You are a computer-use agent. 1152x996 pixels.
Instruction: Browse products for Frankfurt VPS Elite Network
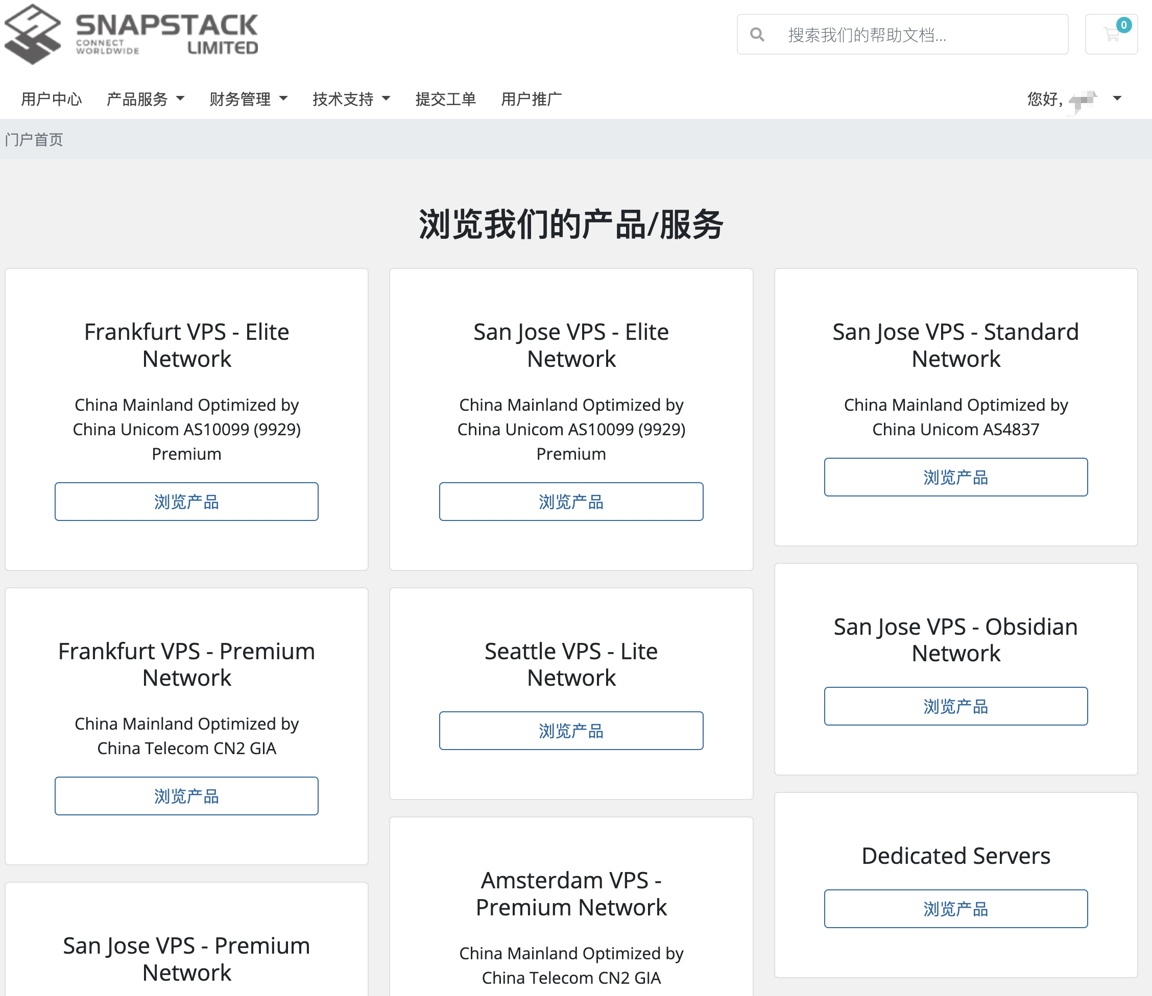pos(186,502)
